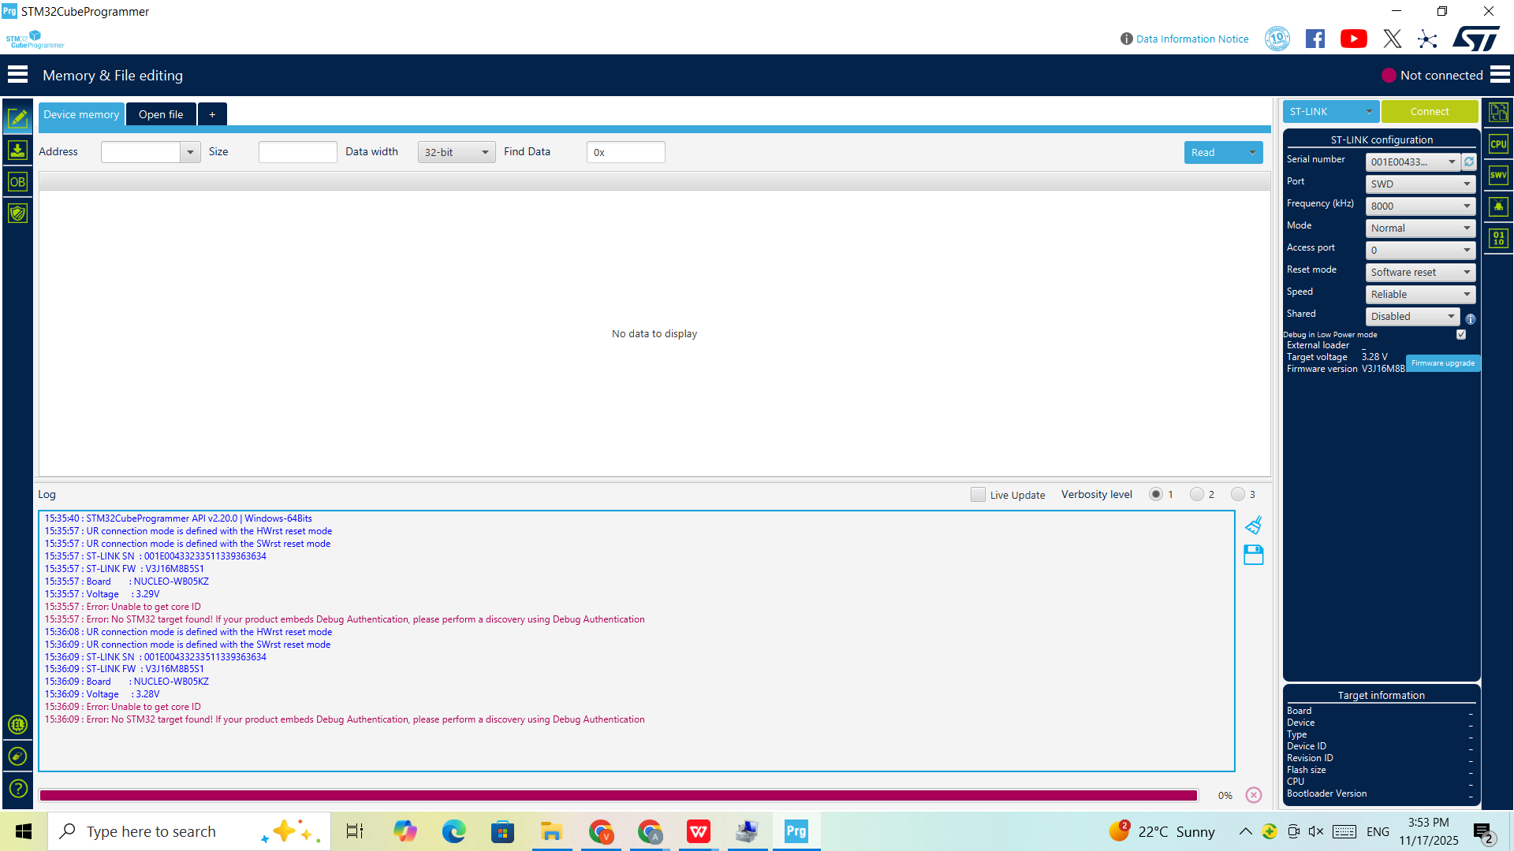Open the security panel via shield icon

(17, 213)
